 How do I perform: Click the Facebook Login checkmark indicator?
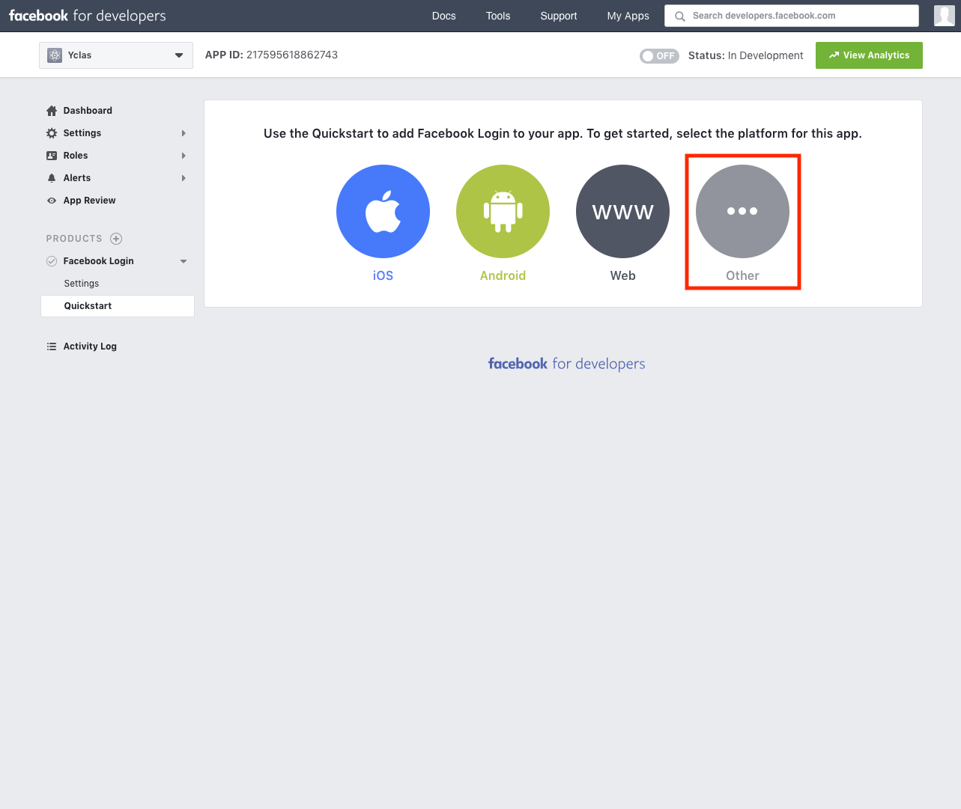[51, 260]
